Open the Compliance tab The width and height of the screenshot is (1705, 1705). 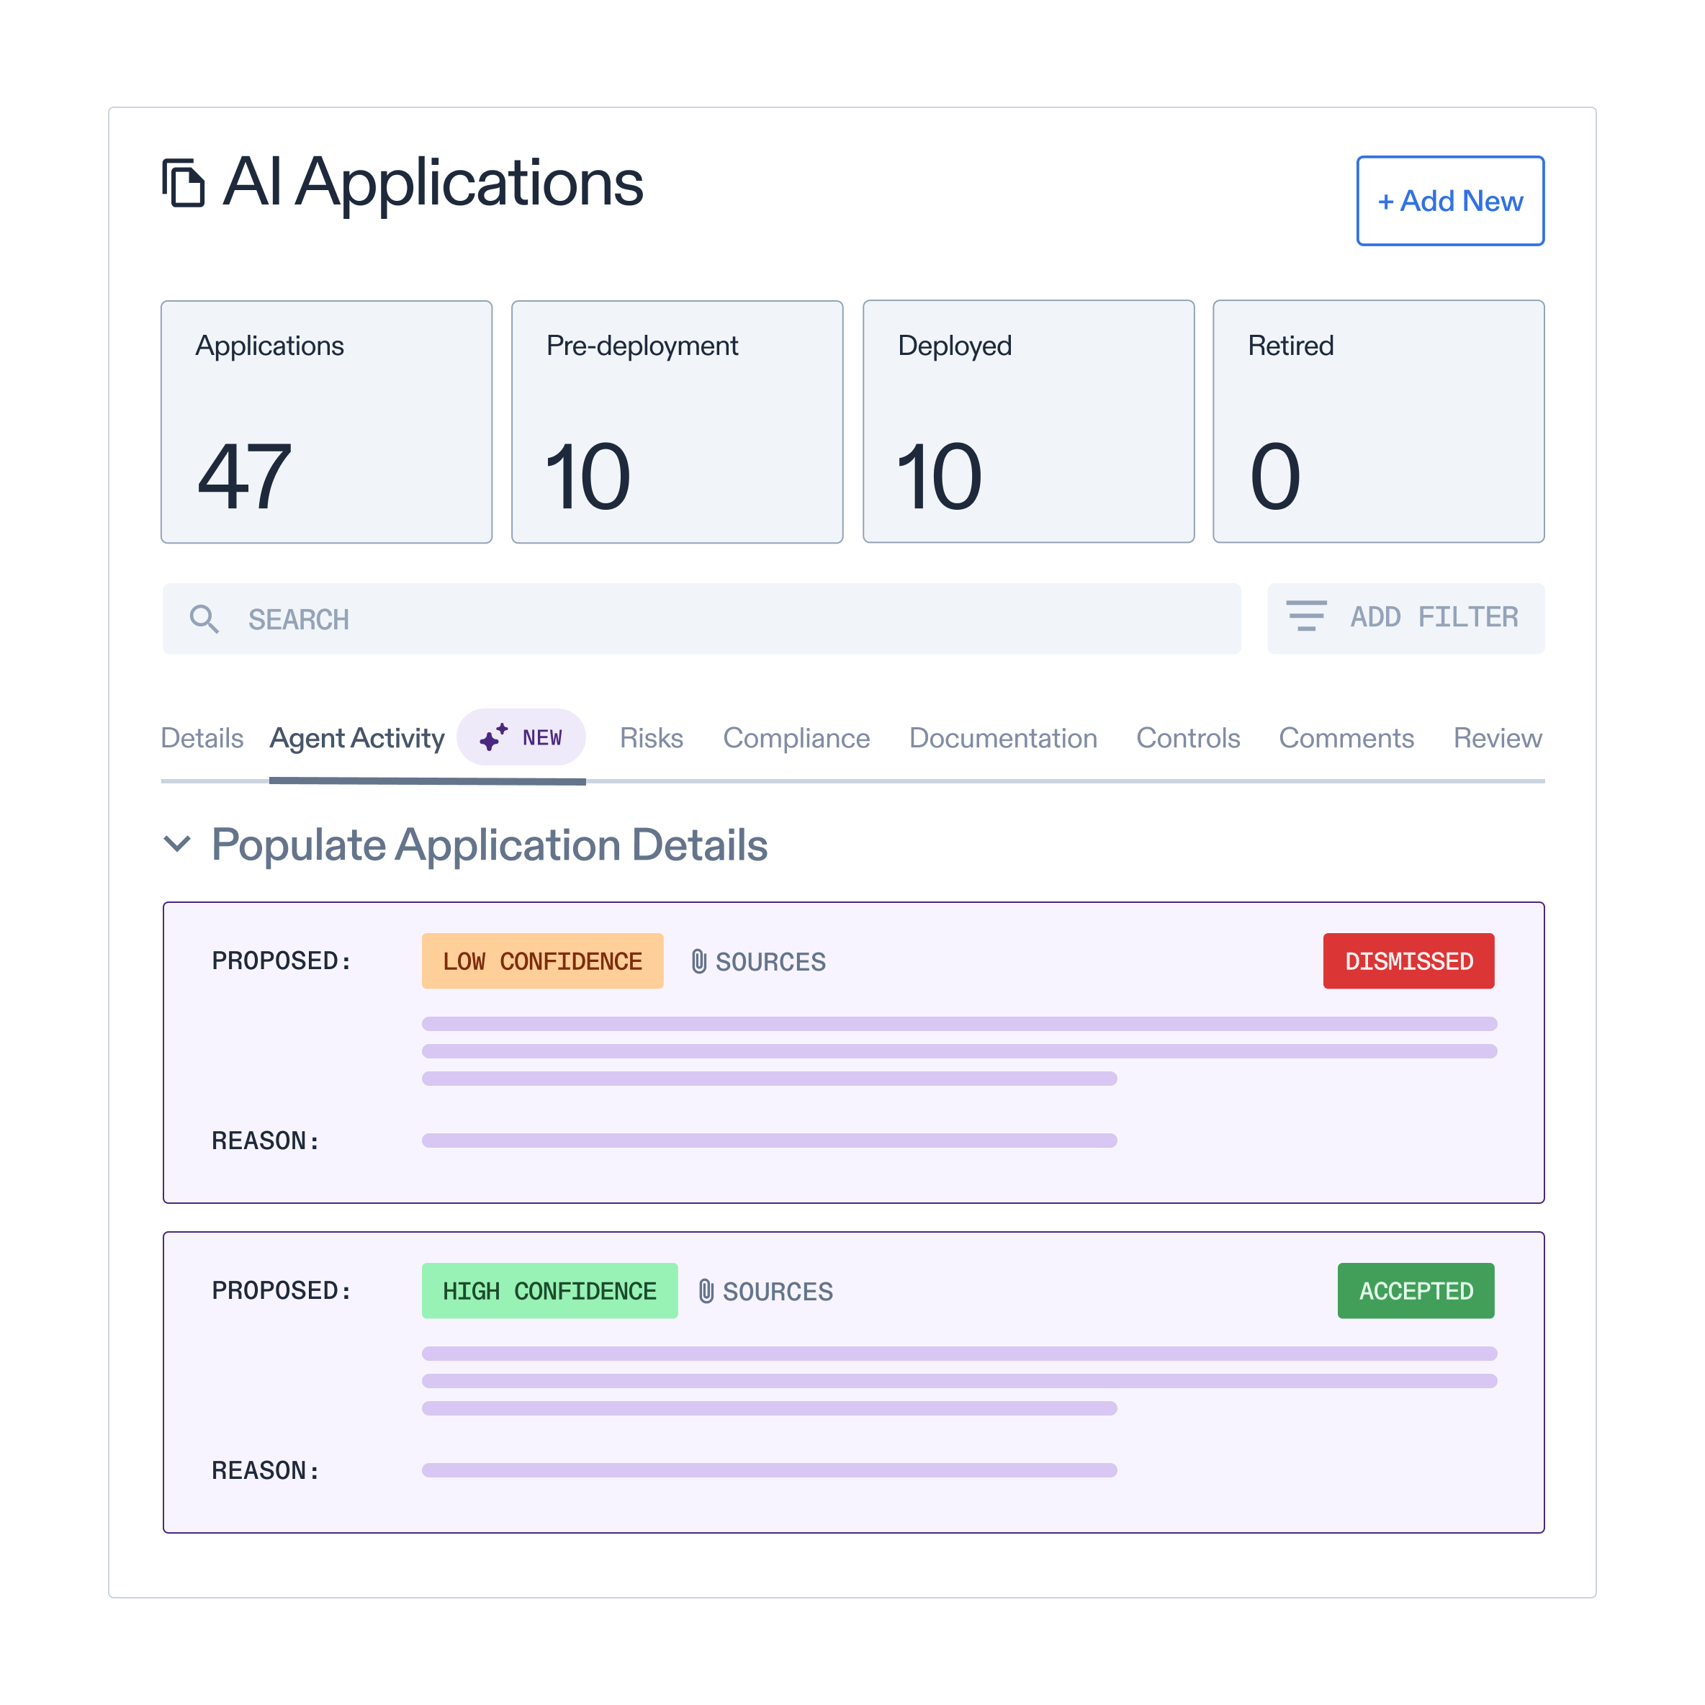point(796,739)
